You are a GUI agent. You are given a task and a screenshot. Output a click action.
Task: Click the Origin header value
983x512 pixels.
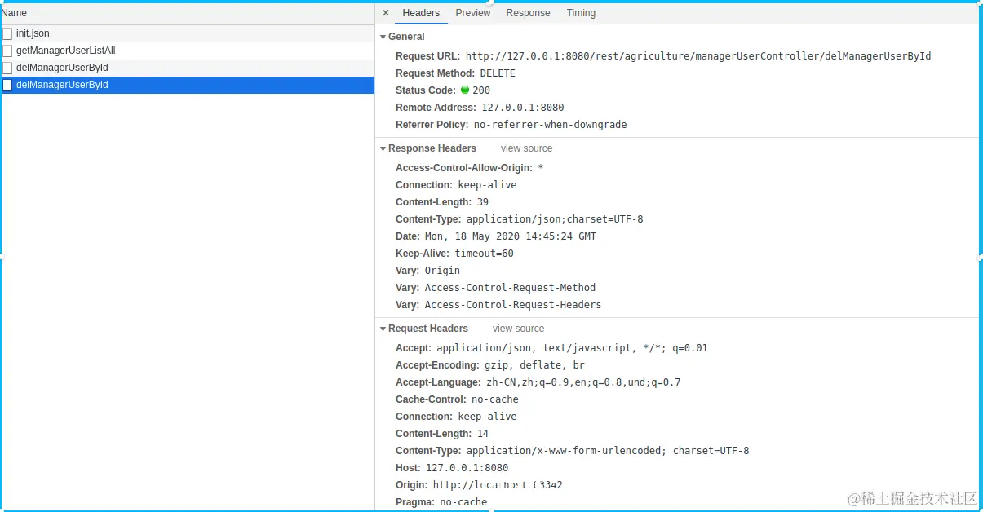(x=498, y=485)
